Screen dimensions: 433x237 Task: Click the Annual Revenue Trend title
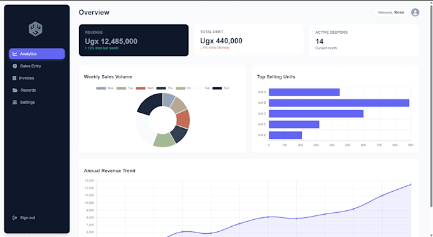coord(110,171)
